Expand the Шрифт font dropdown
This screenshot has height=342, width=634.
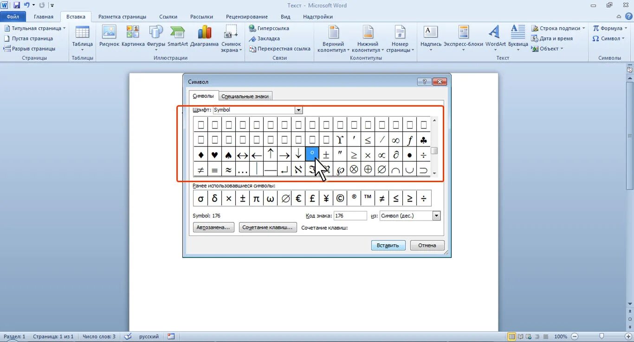(x=299, y=110)
